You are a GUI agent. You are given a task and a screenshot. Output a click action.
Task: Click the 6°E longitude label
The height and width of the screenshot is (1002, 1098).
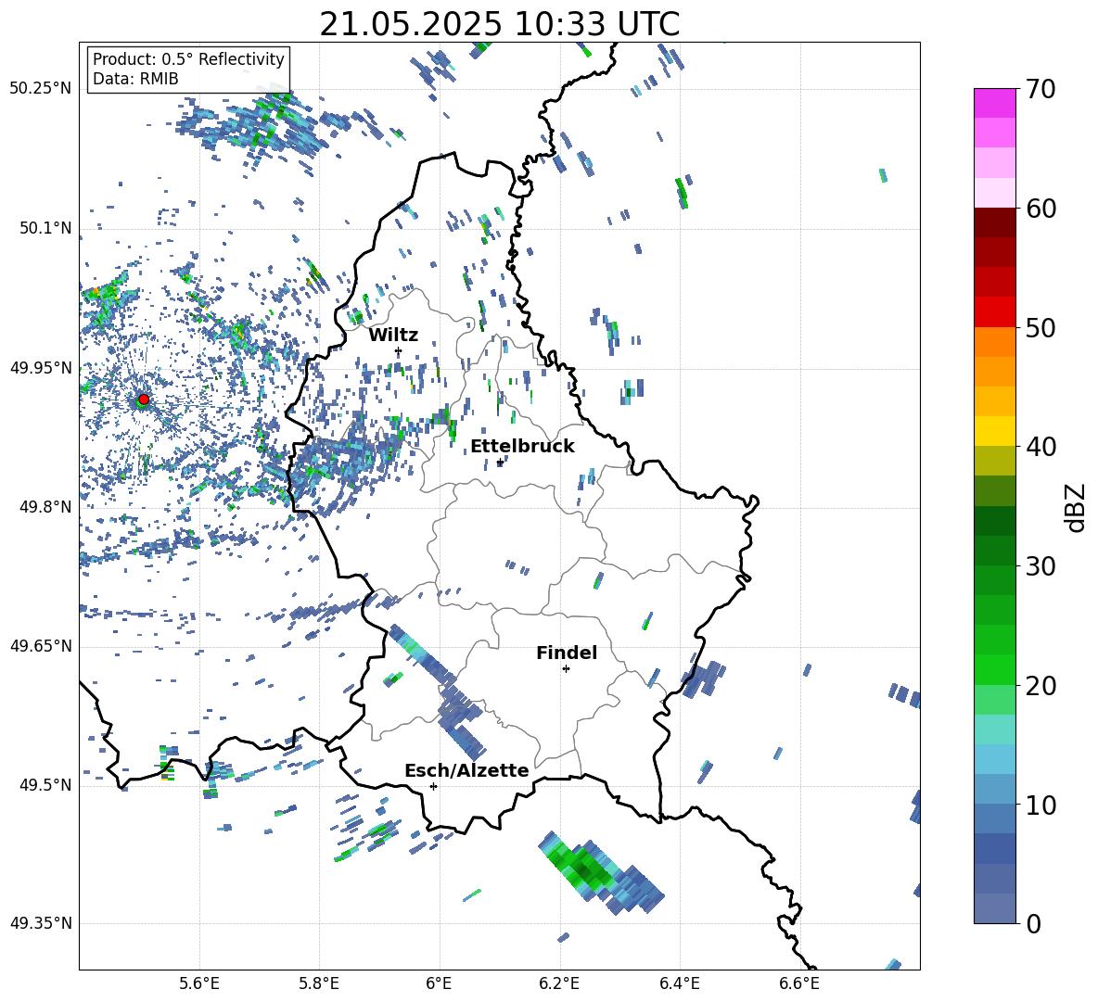tap(439, 983)
